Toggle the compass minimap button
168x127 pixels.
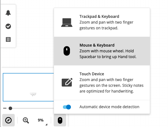coord(8,120)
